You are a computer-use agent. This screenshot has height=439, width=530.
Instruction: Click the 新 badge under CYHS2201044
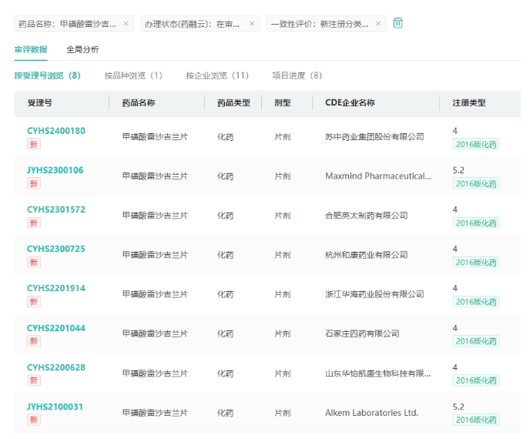(x=34, y=341)
